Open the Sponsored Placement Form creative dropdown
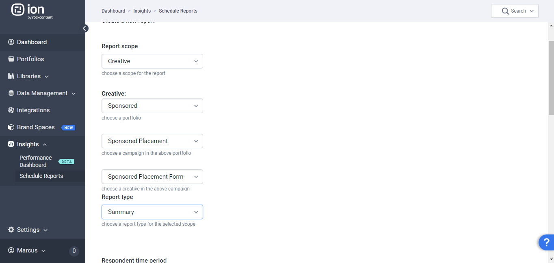The width and height of the screenshot is (554, 263). (152, 177)
